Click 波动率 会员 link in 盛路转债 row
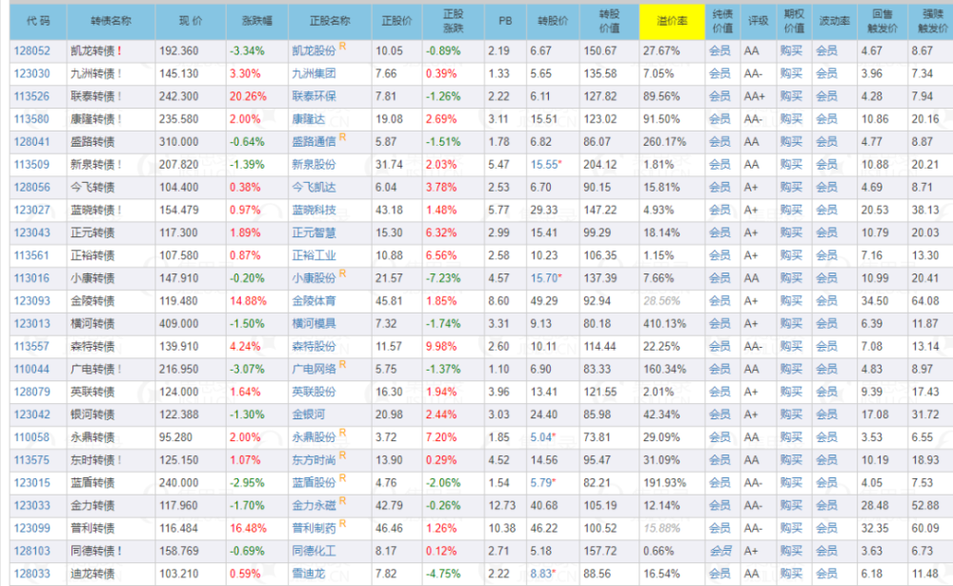 pyautogui.click(x=826, y=142)
